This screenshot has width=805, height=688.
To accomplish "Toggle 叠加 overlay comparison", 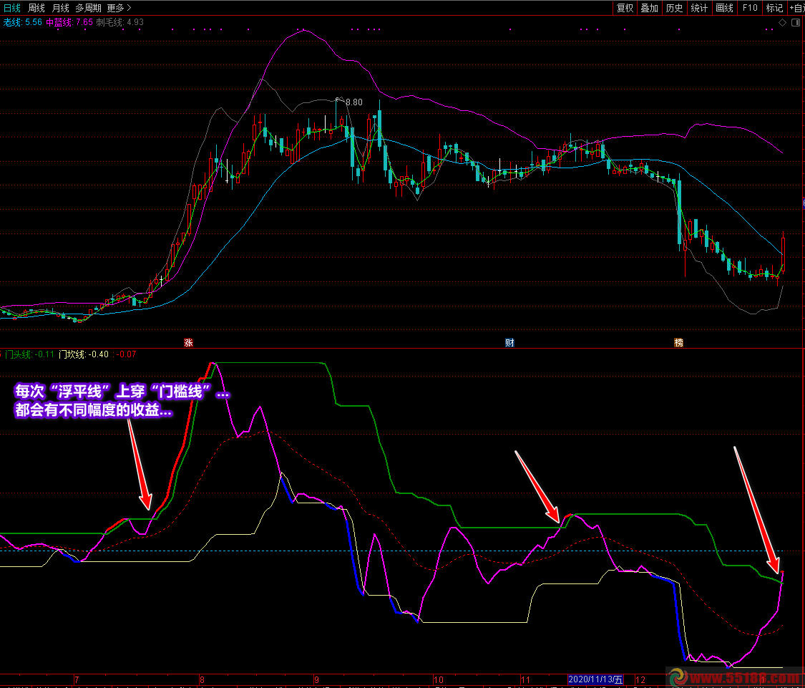I will (x=649, y=8).
